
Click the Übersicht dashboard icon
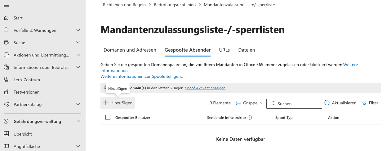pos(6,134)
